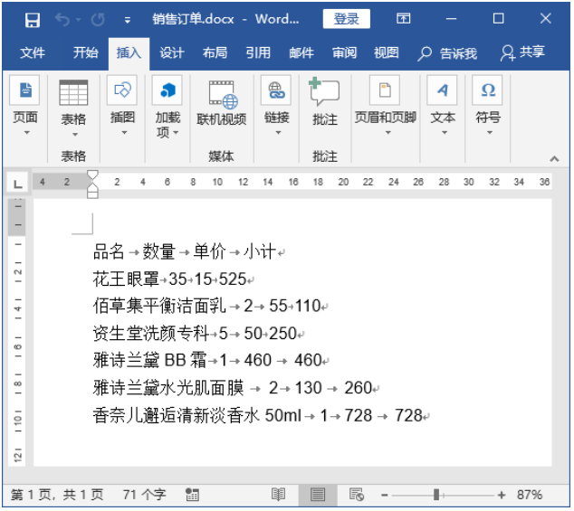Open the 加载项 add-ins menu
The height and width of the screenshot is (511, 574).
click(167, 107)
